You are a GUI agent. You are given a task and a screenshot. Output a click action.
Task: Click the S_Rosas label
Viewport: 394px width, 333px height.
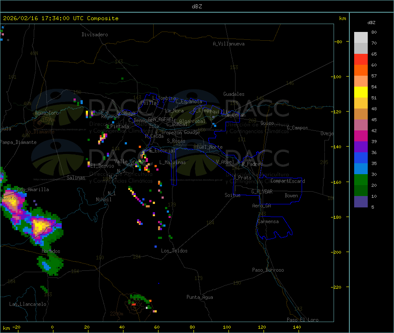pos(176,141)
